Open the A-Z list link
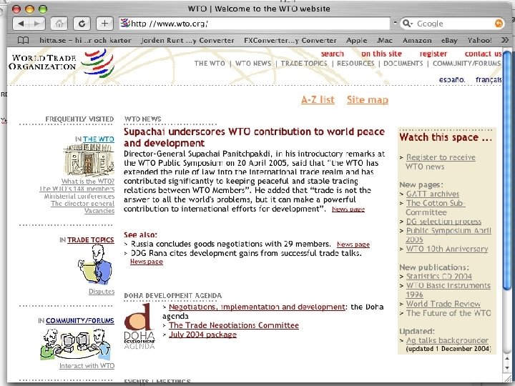The height and width of the screenshot is (386, 515). point(318,100)
